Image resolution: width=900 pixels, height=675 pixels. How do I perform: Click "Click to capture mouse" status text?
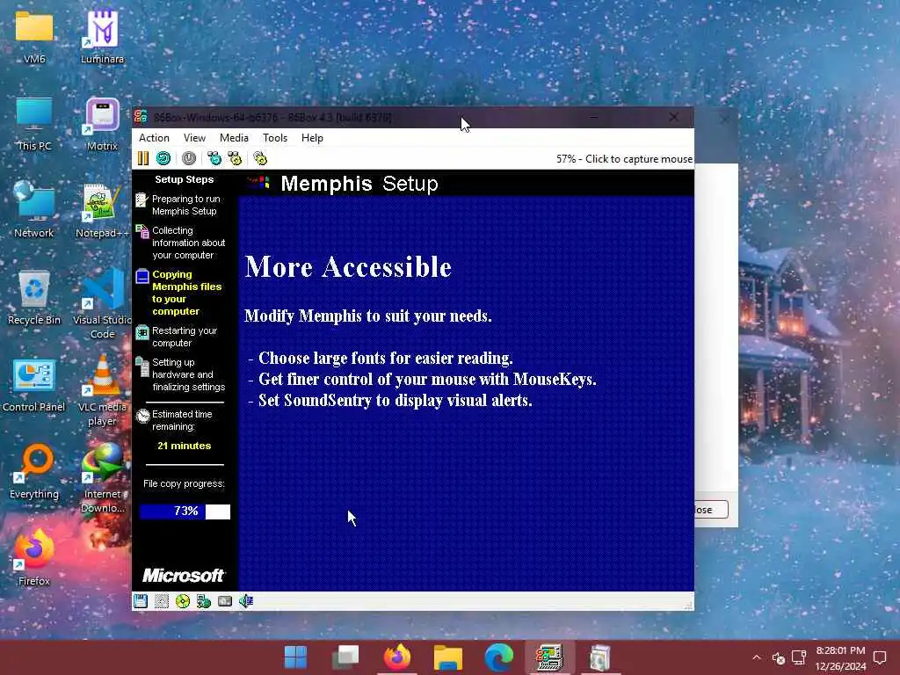coord(639,159)
